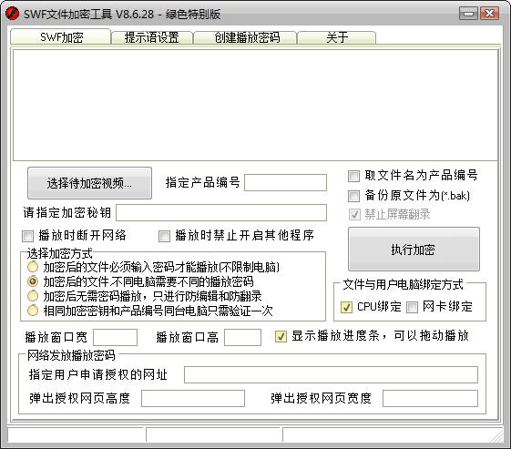Open the 创建播放密码 tab

(245, 37)
